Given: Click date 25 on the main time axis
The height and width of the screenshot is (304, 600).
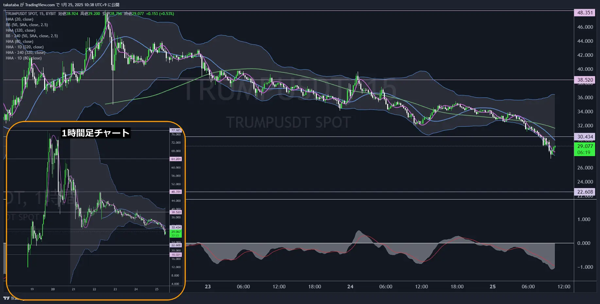Looking at the screenshot, I should click(492, 287).
